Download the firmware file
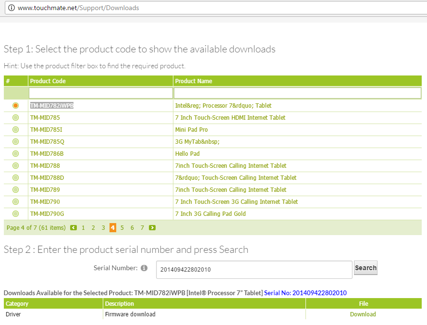Viewport: 427px width, 325px height. [363, 314]
